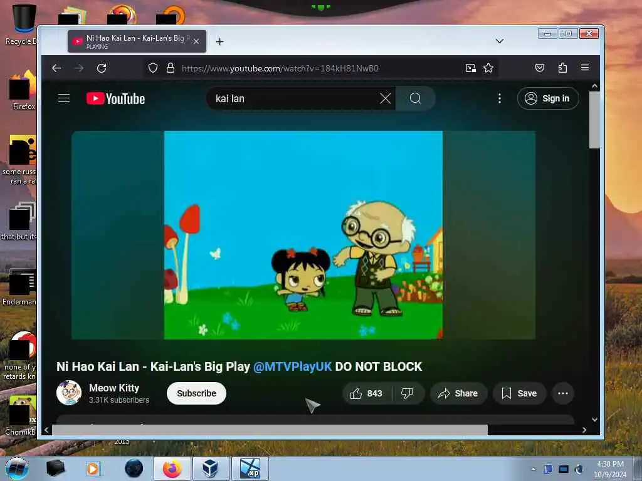This screenshot has width=642, height=481.
Task: Reload the YouTube page
Action: (102, 68)
